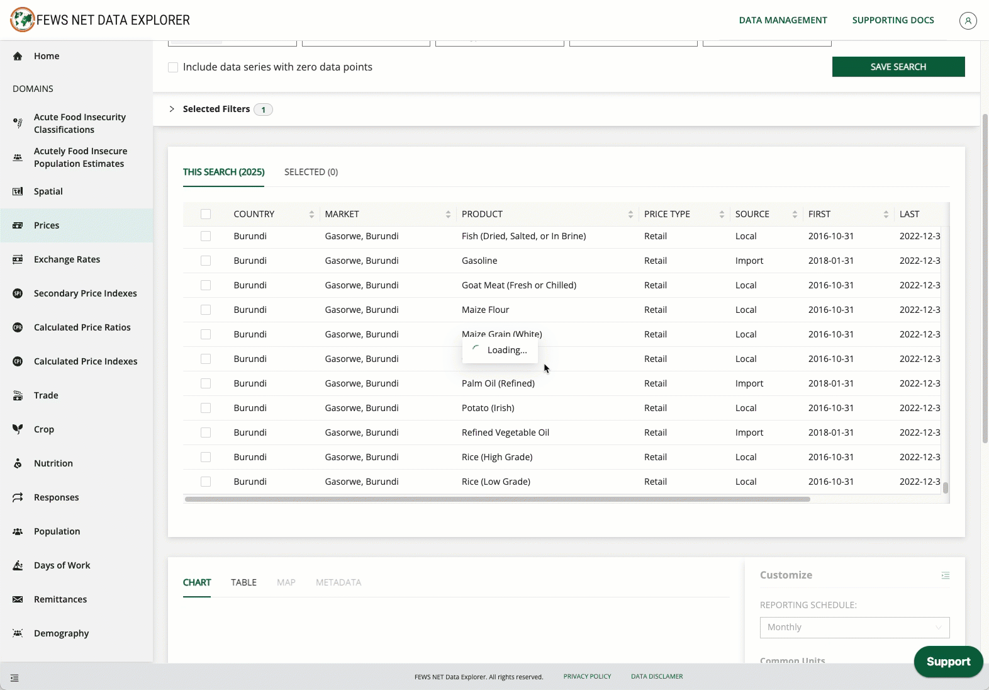Open the Monthly reporting schedule dropdown

click(x=854, y=627)
